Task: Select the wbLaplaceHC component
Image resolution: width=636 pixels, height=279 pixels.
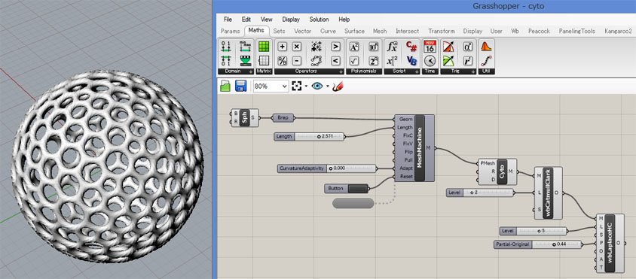Action: (610, 243)
